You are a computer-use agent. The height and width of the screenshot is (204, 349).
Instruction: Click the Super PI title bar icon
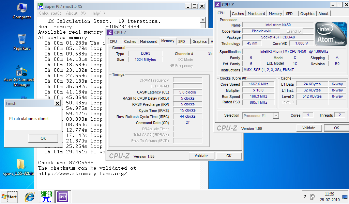[40, 6]
